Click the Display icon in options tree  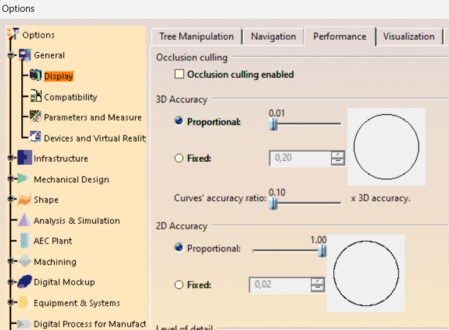point(35,76)
